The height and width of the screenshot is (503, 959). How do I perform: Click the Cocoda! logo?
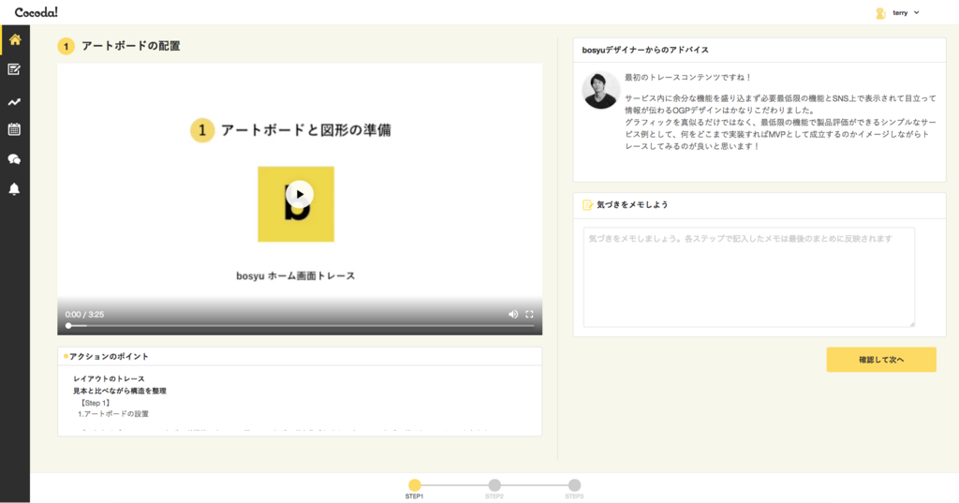click(37, 12)
